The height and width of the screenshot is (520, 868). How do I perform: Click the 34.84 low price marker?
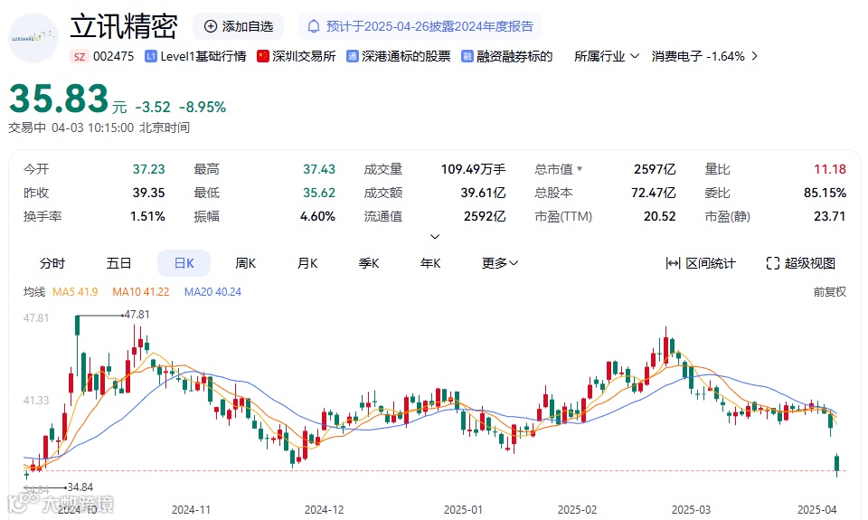pyautogui.click(x=80, y=487)
